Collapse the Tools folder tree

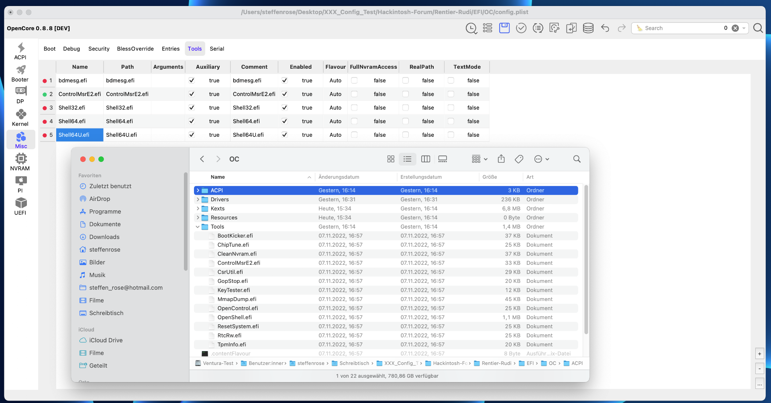click(x=198, y=227)
